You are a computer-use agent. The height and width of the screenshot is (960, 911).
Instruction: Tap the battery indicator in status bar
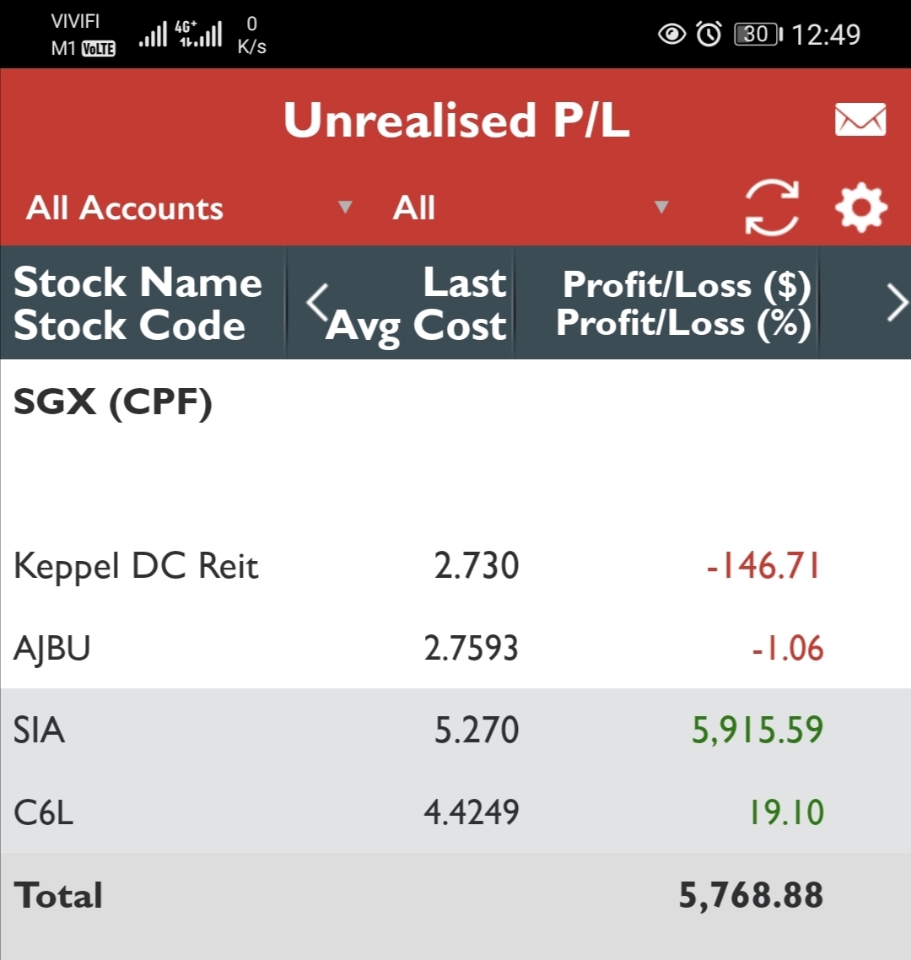point(757,35)
